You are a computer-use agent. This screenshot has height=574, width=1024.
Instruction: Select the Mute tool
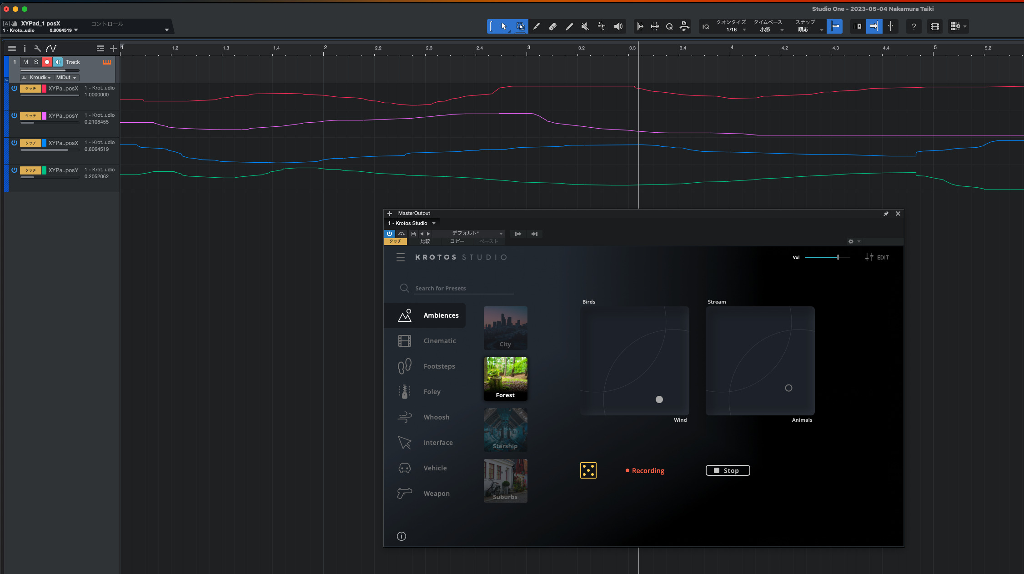click(x=585, y=26)
